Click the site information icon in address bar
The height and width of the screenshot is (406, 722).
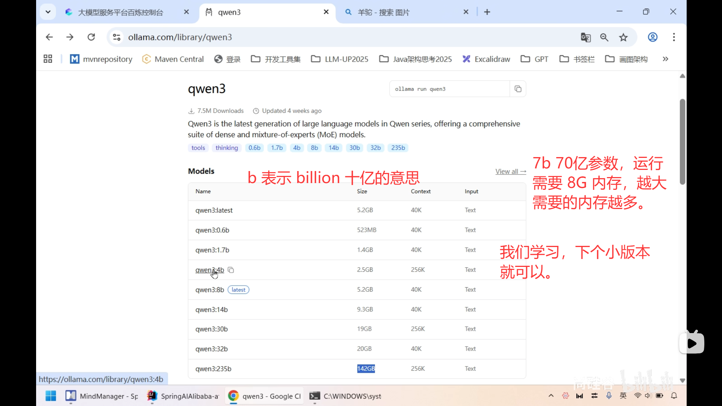click(x=116, y=37)
